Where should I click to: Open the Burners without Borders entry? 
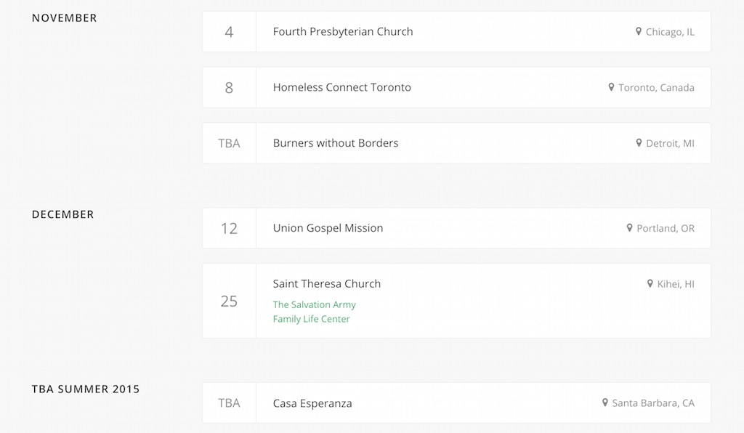click(456, 143)
